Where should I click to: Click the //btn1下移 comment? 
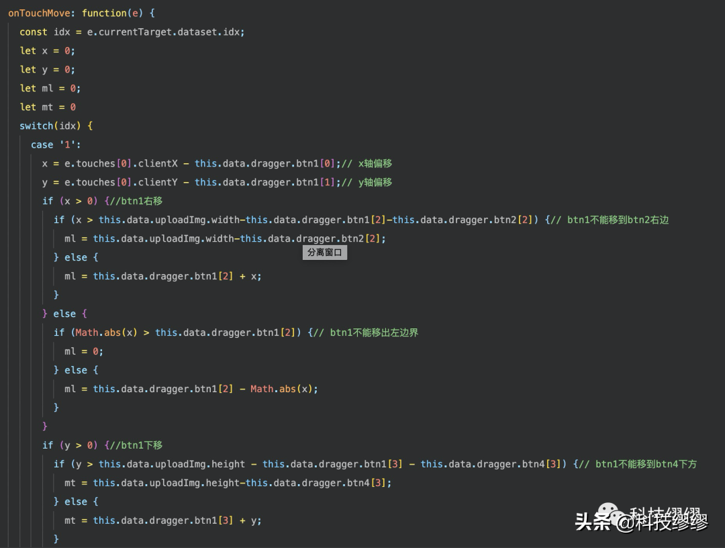[137, 445]
